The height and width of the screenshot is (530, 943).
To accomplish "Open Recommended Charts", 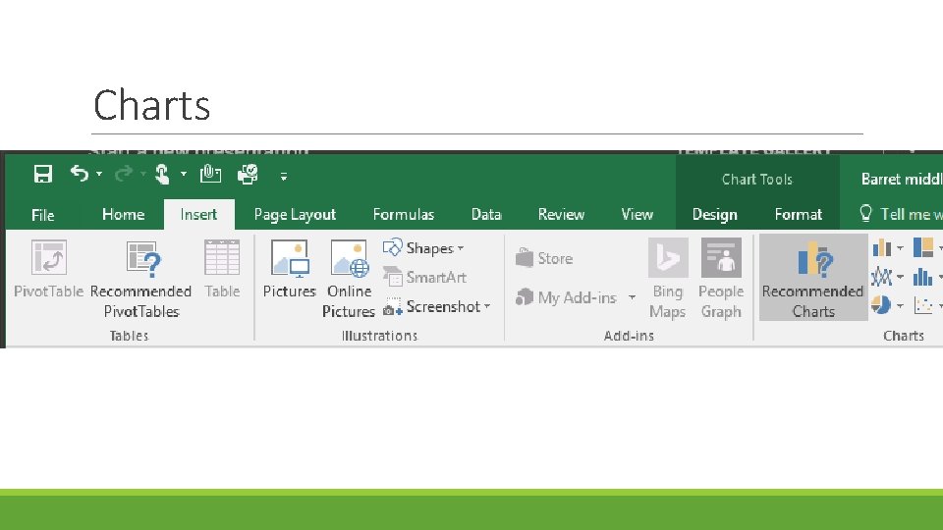I will (813, 278).
